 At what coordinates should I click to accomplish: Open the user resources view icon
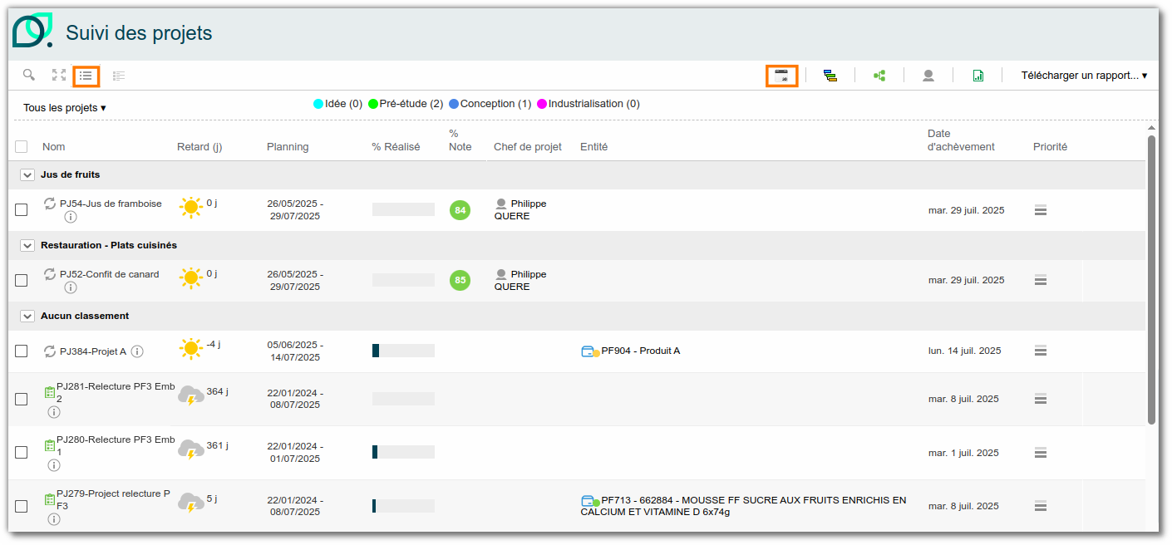click(928, 76)
